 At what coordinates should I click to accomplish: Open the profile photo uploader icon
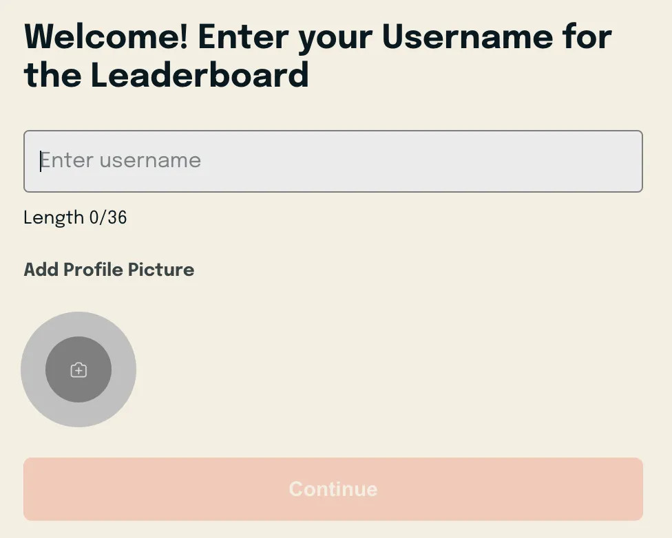[78, 370]
